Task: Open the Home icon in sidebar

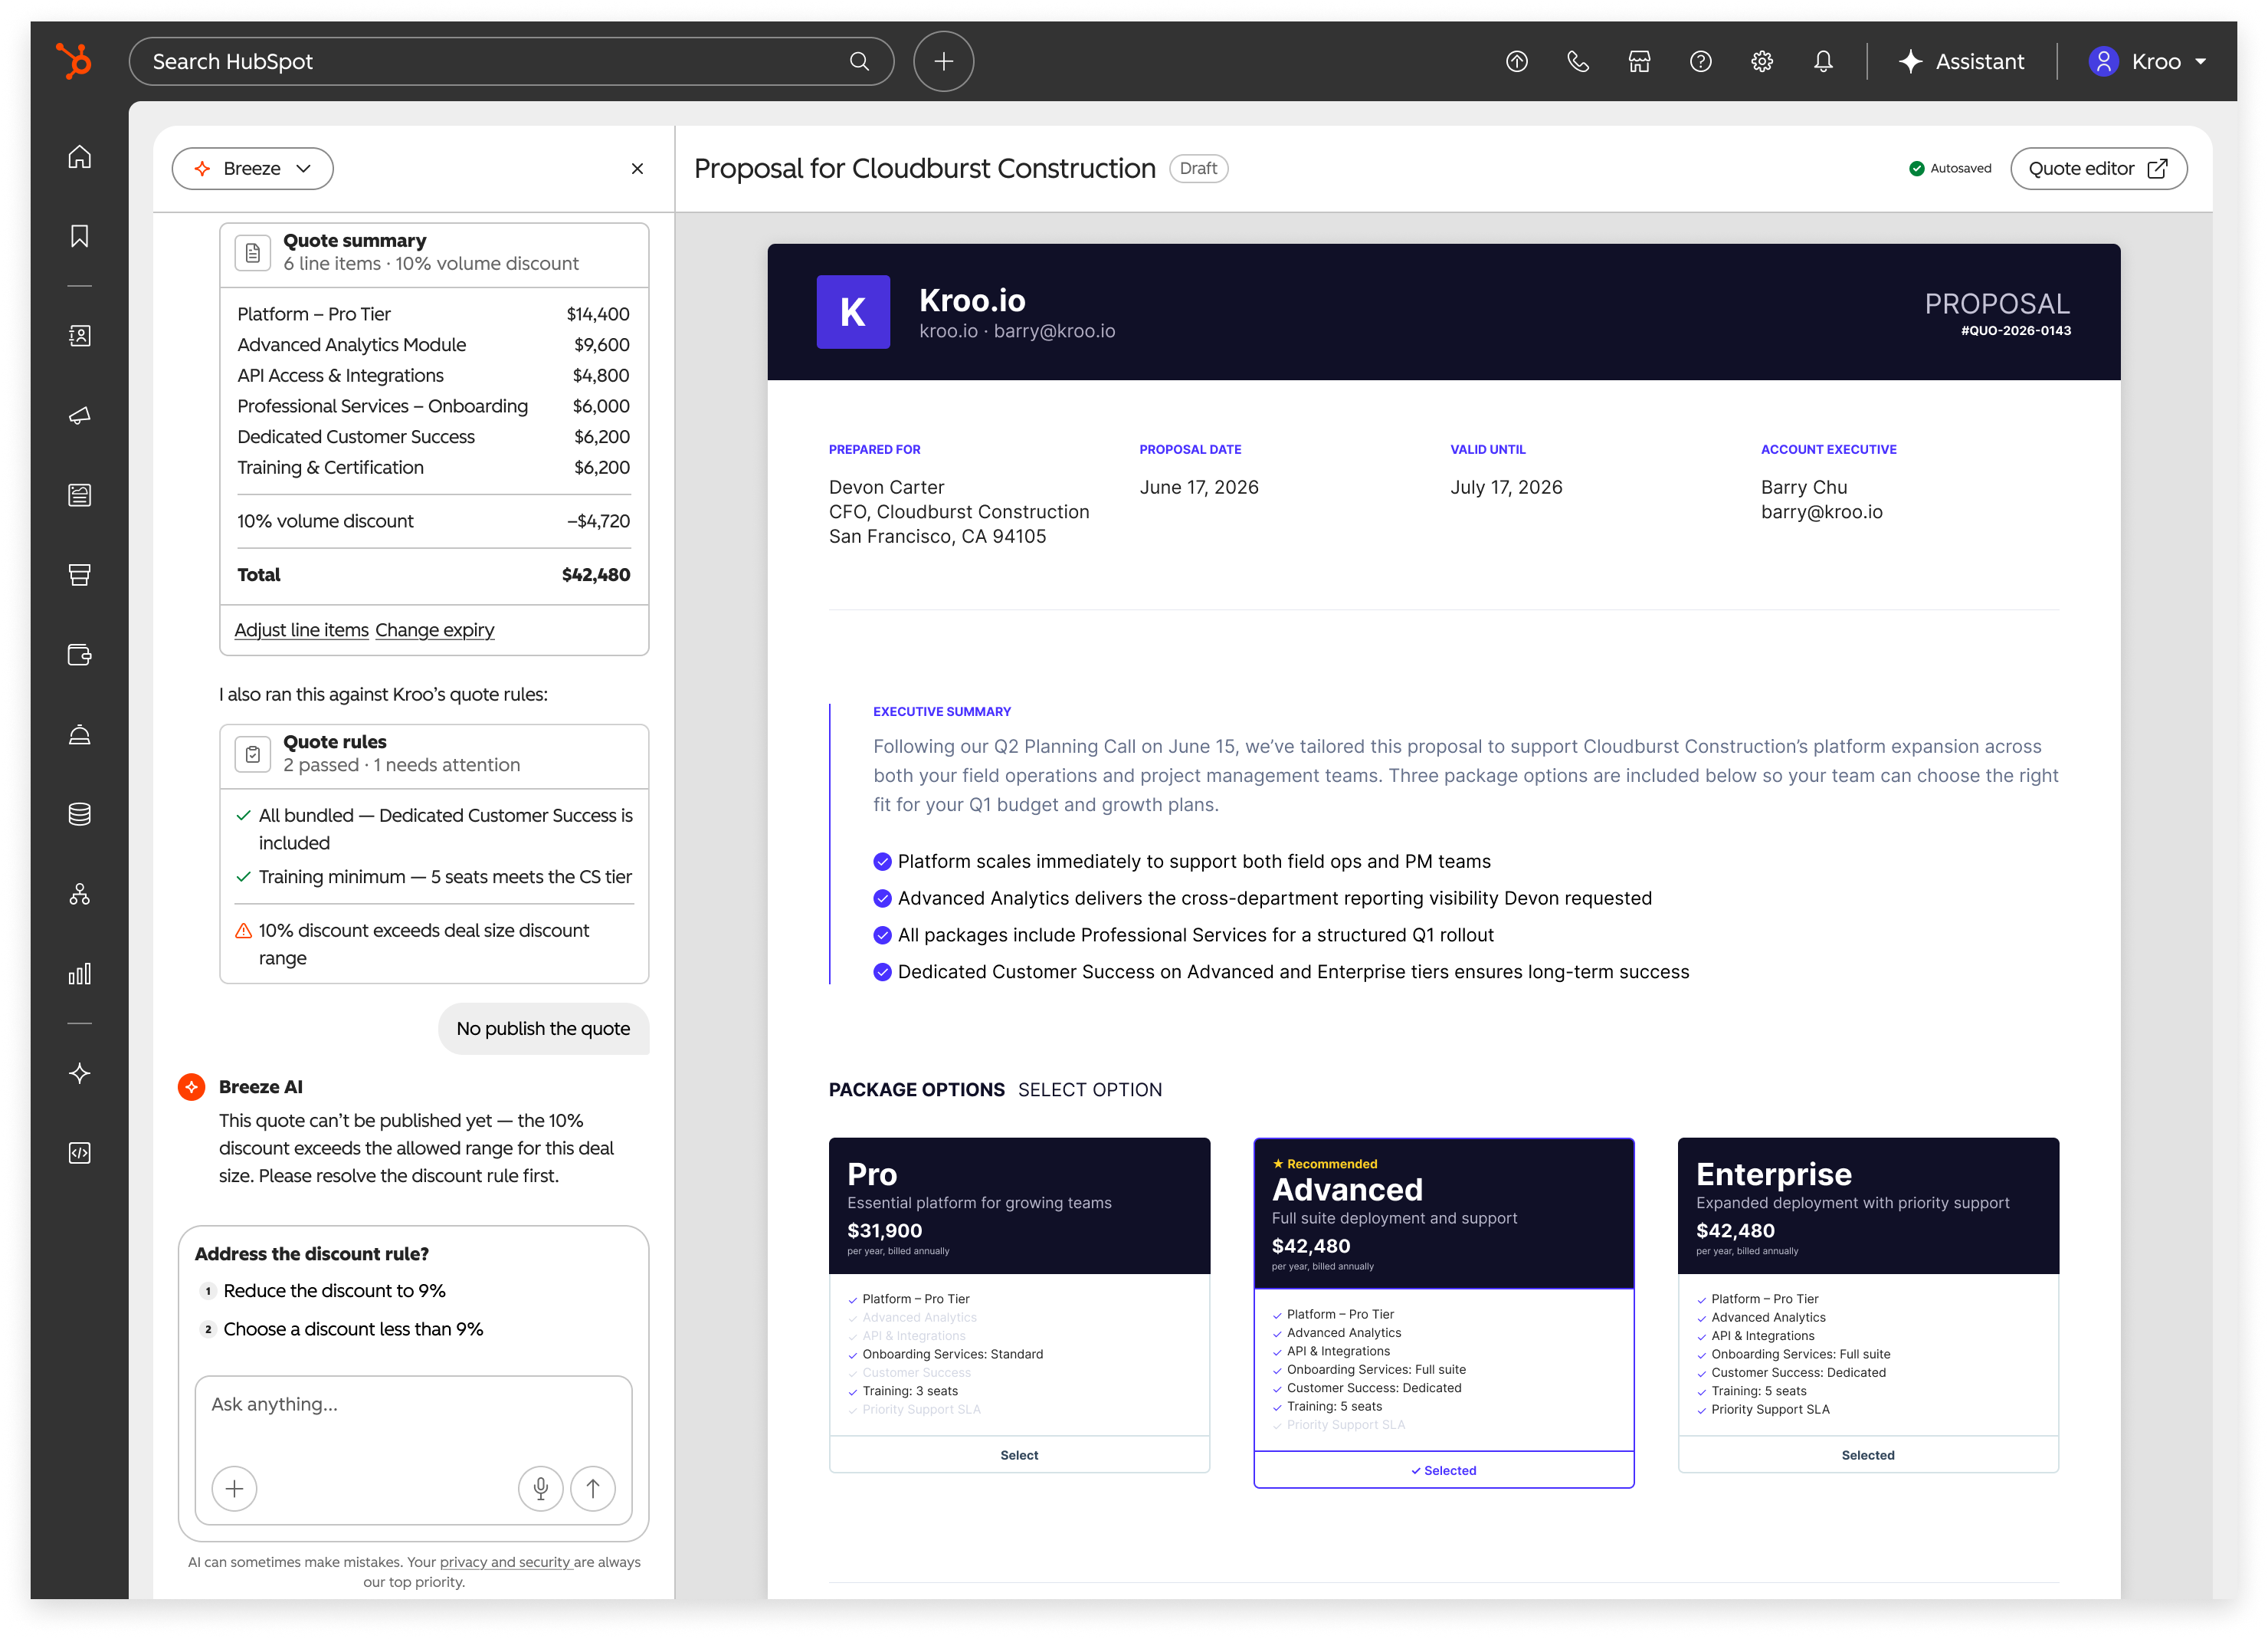Action: coord(80,157)
